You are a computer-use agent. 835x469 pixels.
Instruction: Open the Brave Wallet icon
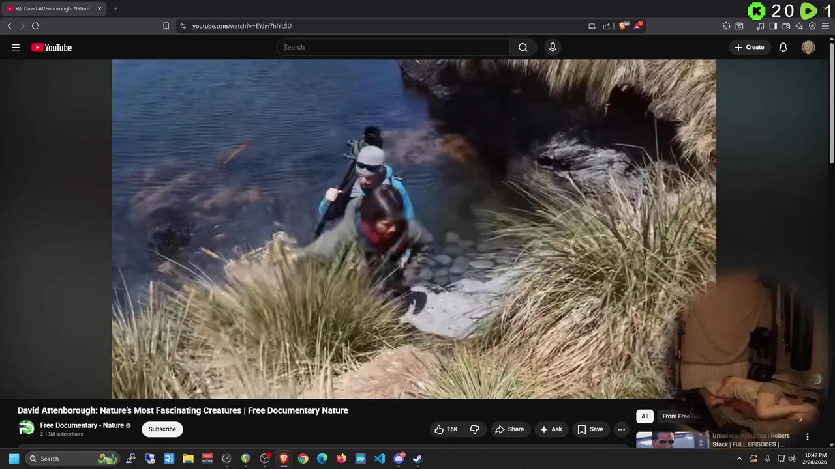click(786, 26)
